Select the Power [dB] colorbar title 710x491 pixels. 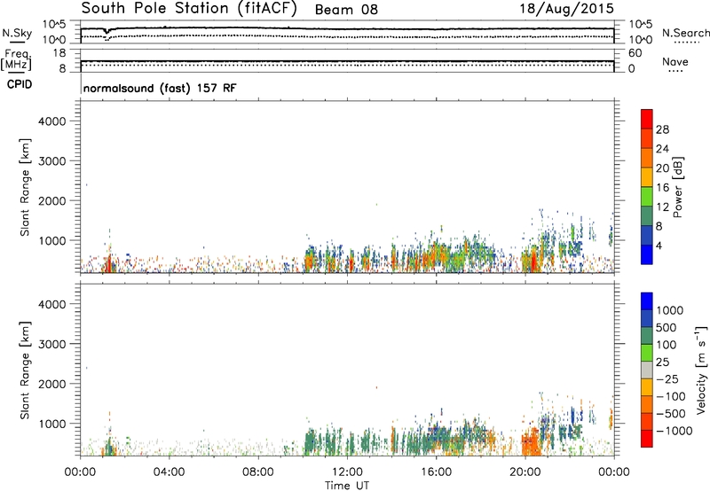[x=677, y=187]
